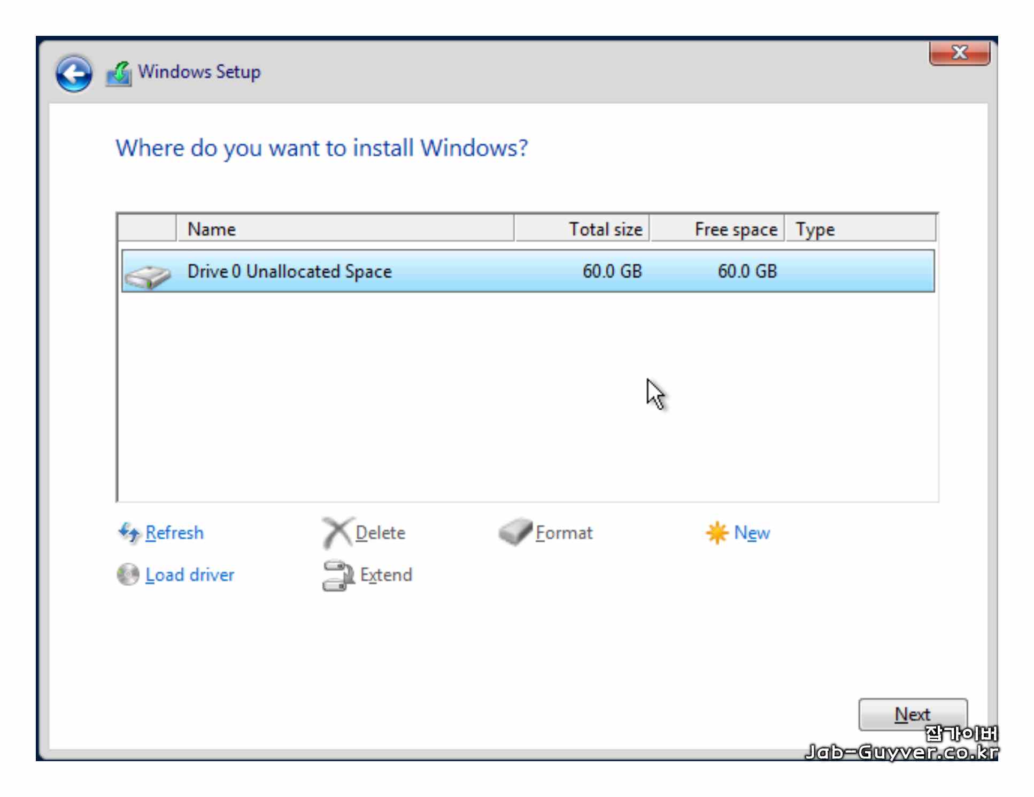Click the New partition star icon
The height and width of the screenshot is (797, 1034).
tap(716, 533)
